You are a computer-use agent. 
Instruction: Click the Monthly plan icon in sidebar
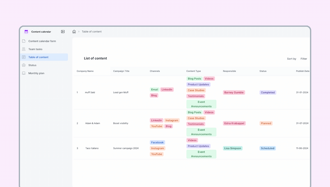pos(24,73)
